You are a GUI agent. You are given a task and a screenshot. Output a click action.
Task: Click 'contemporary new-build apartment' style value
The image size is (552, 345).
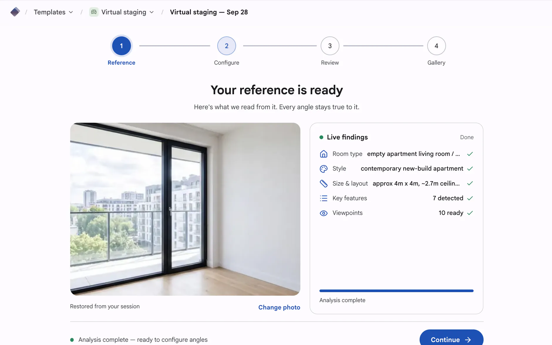(412, 169)
